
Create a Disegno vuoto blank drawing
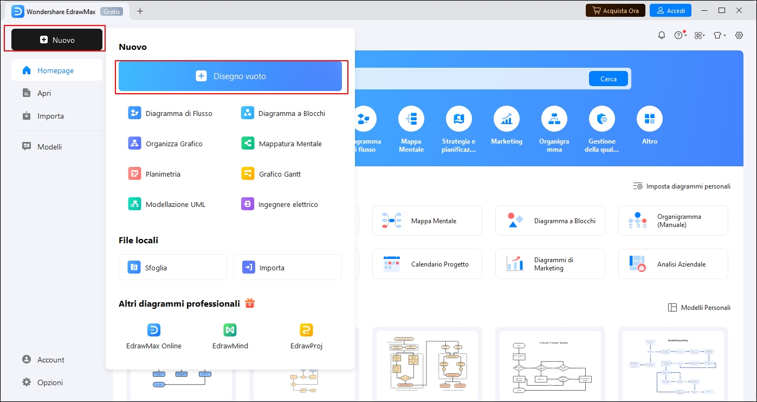coord(230,76)
